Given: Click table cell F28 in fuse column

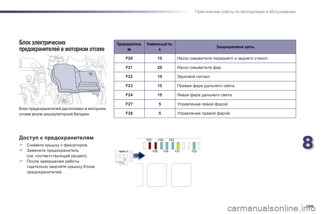Looking at the screenshot, I should [x=129, y=113].
